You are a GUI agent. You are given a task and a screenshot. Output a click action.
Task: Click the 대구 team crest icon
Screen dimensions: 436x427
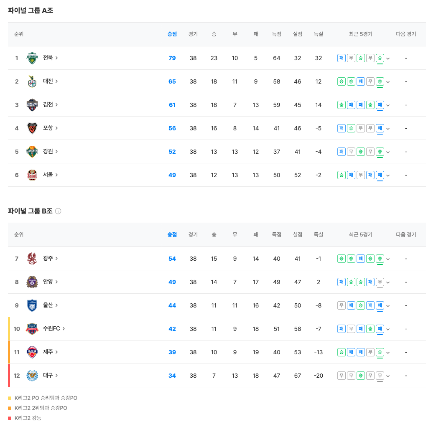(x=32, y=375)
